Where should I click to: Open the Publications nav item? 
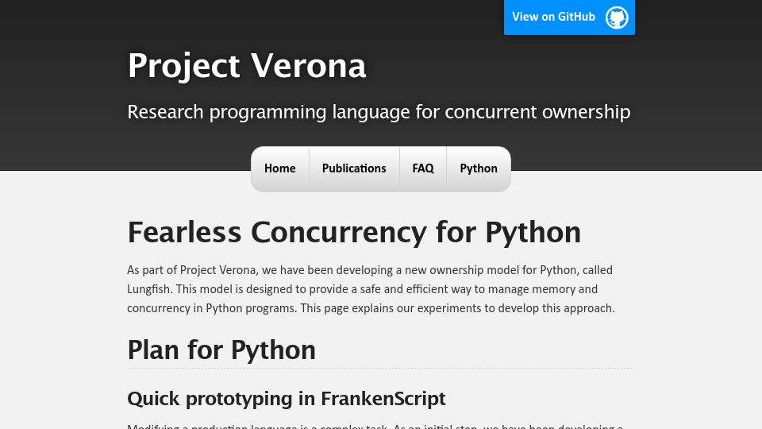354,168
